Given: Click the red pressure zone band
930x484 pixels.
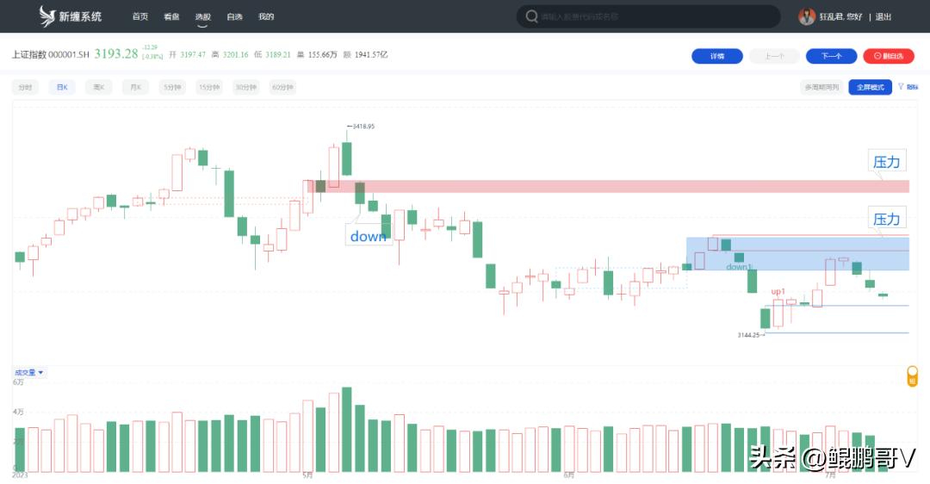Looking at the screenshot, I should pos(603,186).
